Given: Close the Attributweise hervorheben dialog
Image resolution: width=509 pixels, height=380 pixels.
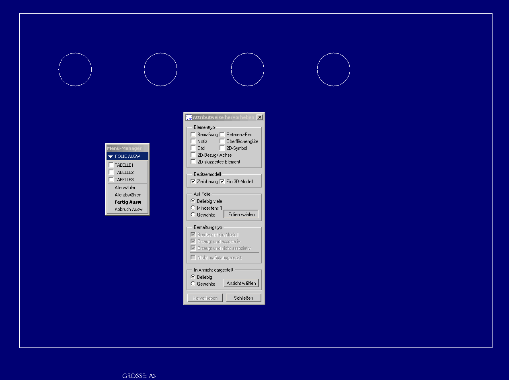Looking at the screenshot, I should [x=259, y=117].
